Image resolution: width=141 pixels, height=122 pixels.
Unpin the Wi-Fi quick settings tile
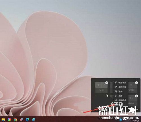[x=107, y=83]
